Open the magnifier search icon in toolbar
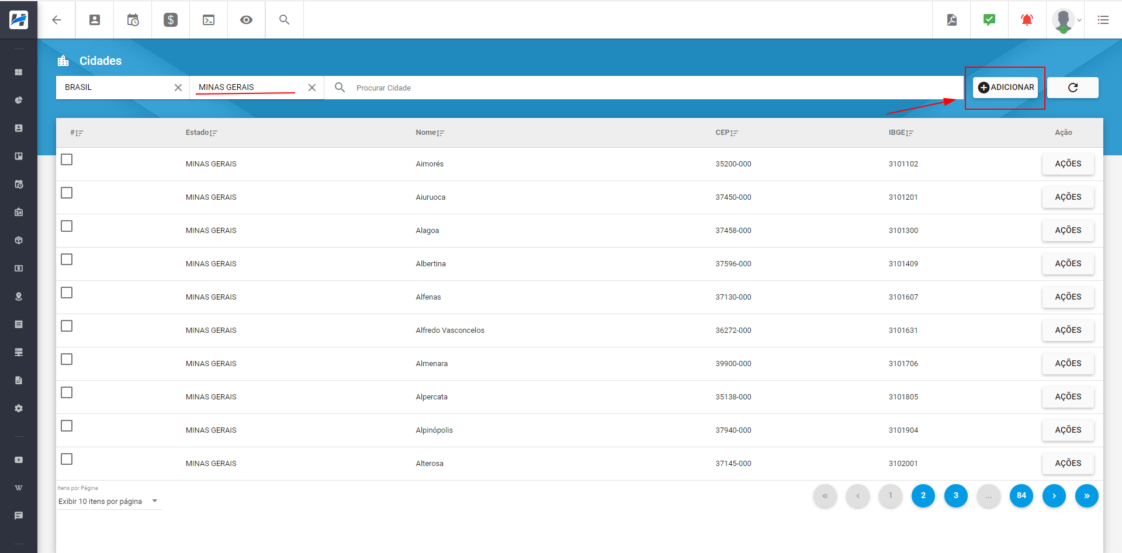Viewport: 1122px width, 553px height. [x=285, y=20]
